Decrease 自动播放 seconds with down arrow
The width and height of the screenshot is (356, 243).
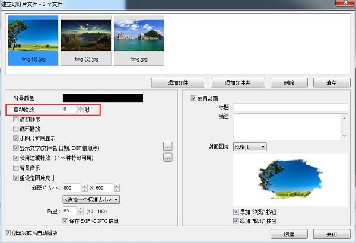pyautogui.click(x=80, y=111)
